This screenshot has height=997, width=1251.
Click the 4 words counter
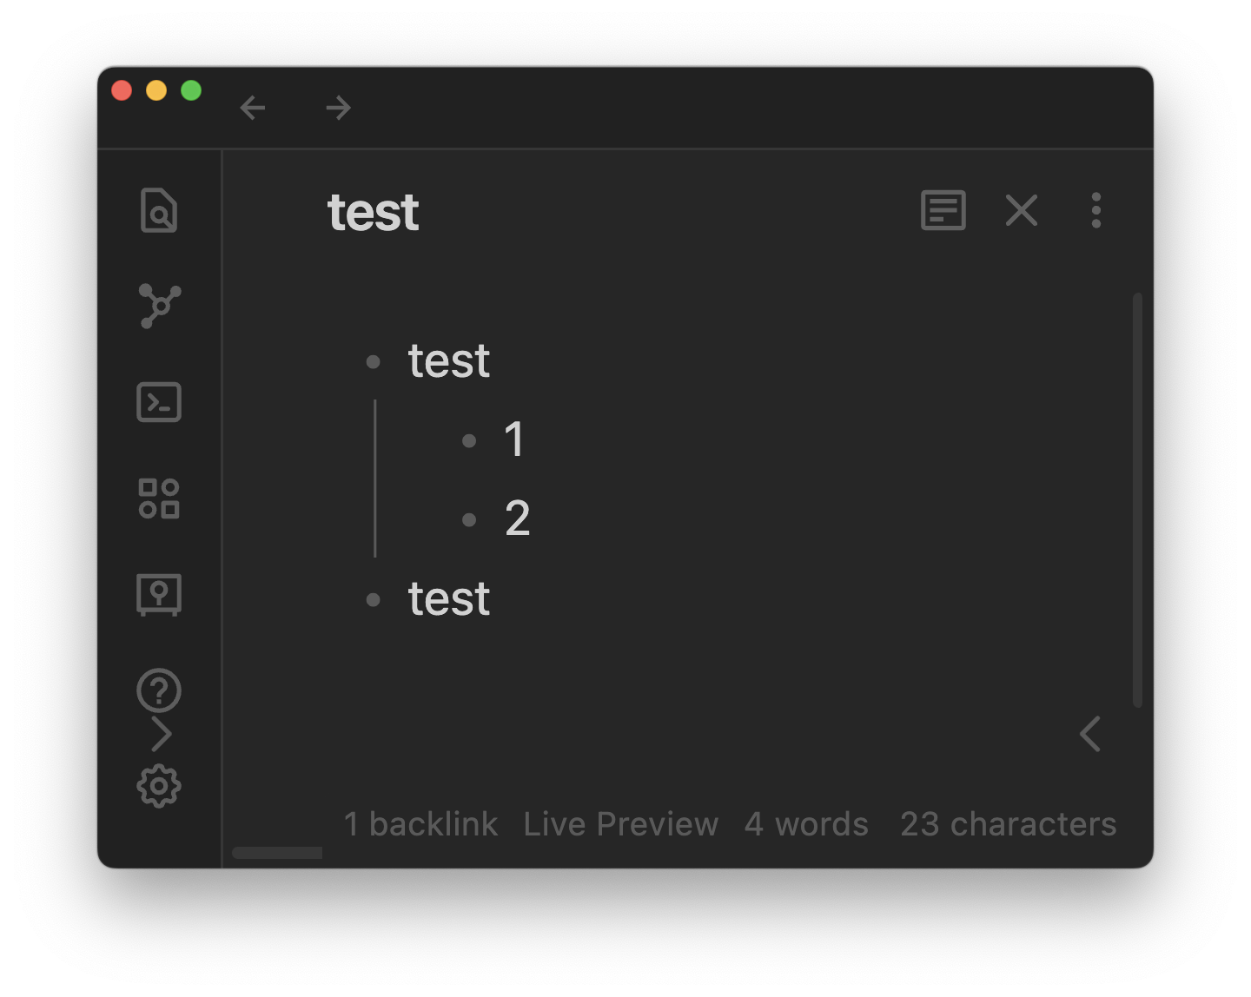pyautogui.click(x=806, y=823)
